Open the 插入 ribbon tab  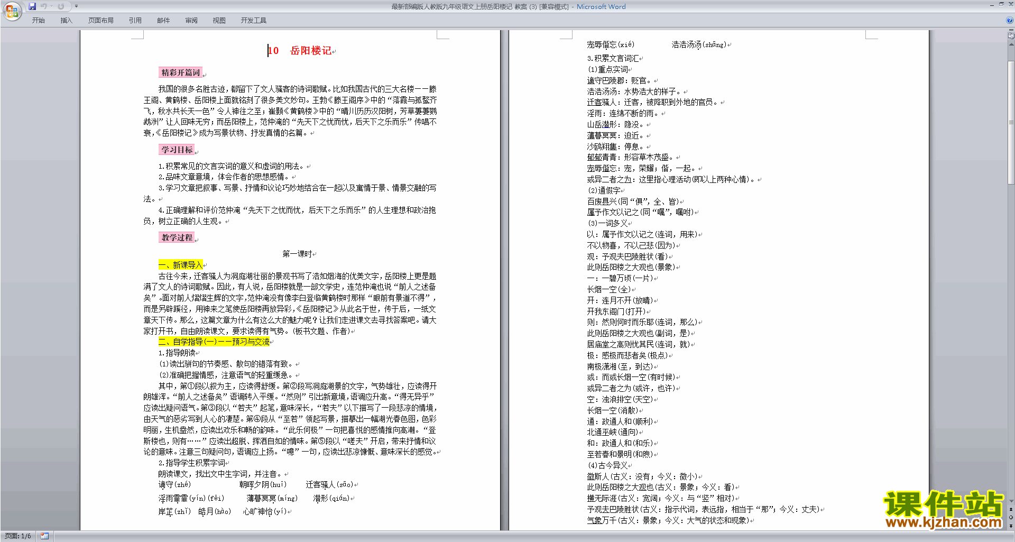[x=66, y=21]
